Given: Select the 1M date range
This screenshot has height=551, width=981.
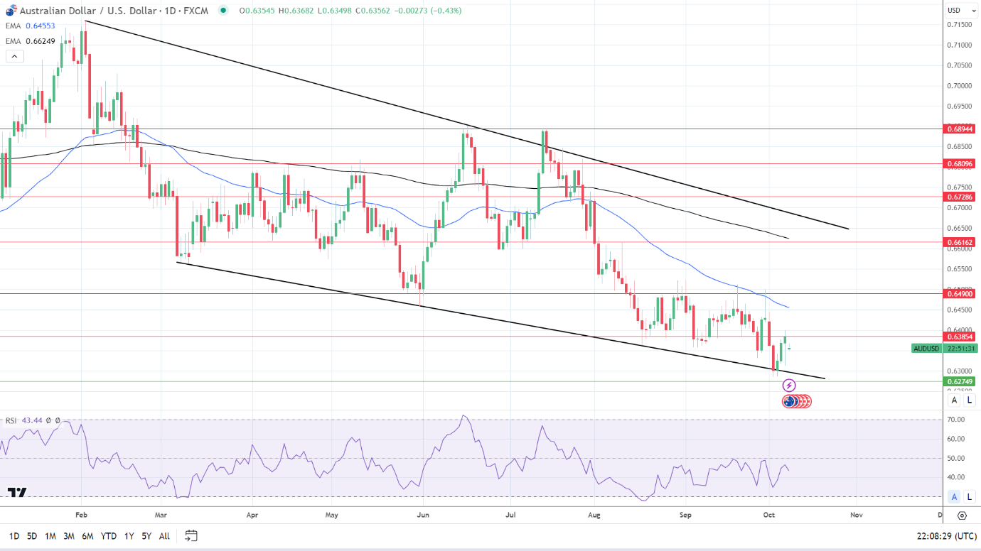Looking at the screenshot, I should point(50,536).
